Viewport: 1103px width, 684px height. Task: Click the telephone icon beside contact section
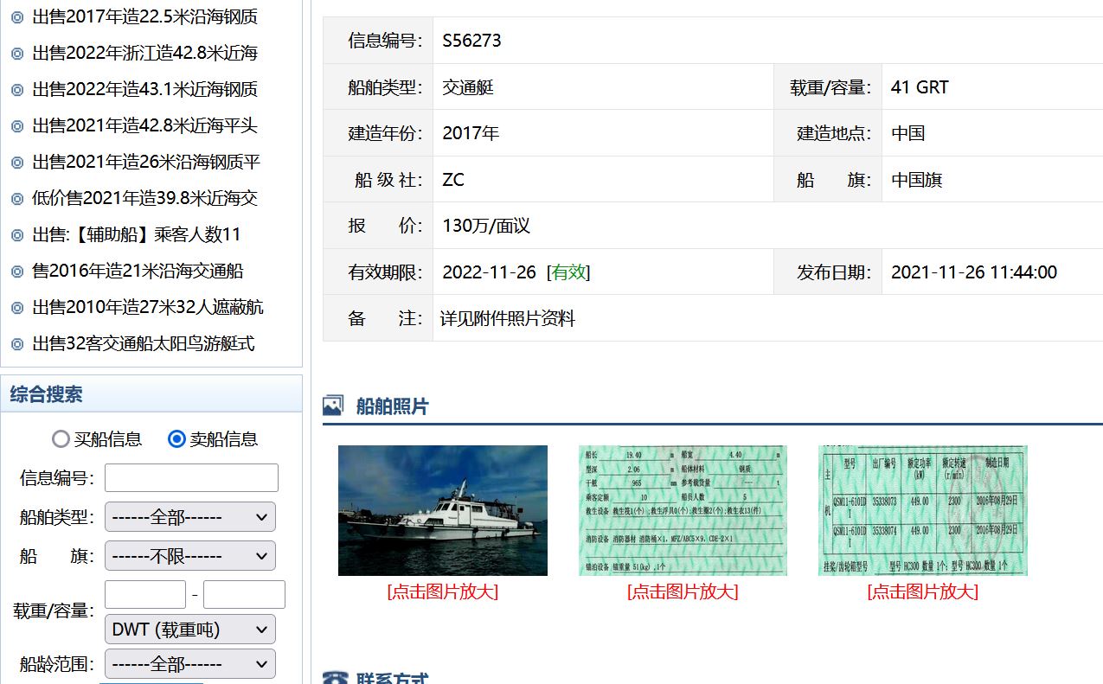click(334, 677)
